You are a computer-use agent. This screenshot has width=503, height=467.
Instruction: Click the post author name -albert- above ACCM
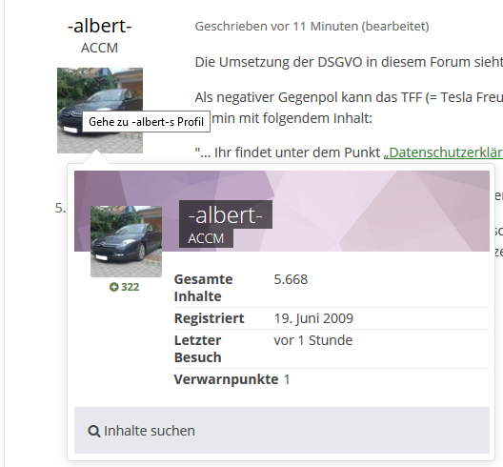coord(100,26)
